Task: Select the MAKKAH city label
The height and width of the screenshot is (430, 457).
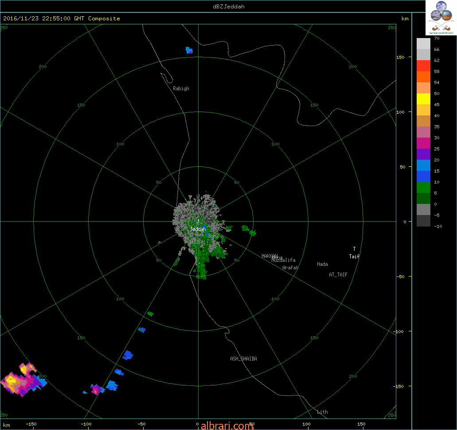Action: [x=270, y=256]
